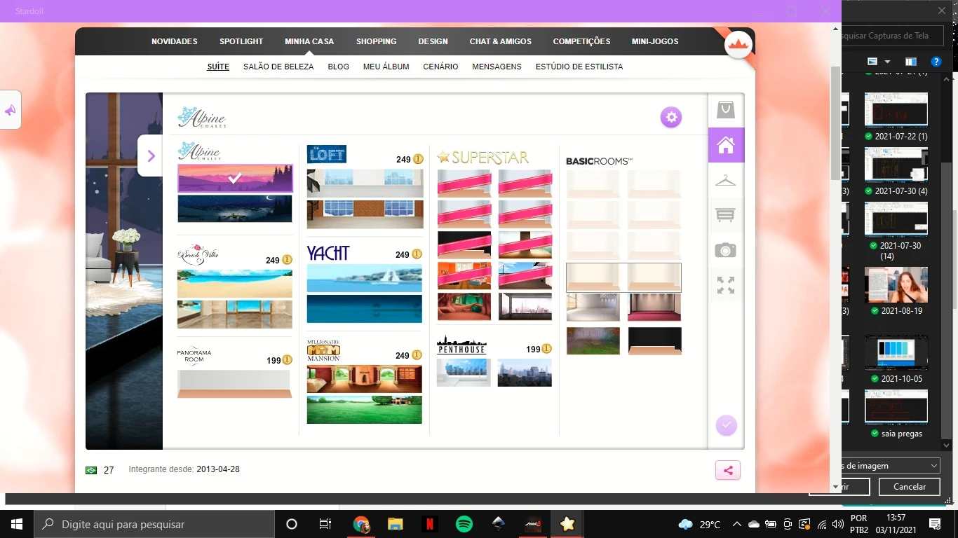Open the DESIGN menu
Viewport: 958px width, 538px height.
tap(433, 41)
